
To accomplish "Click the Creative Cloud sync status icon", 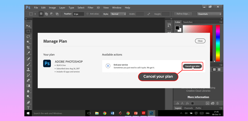I will click(x=213, y=103).
